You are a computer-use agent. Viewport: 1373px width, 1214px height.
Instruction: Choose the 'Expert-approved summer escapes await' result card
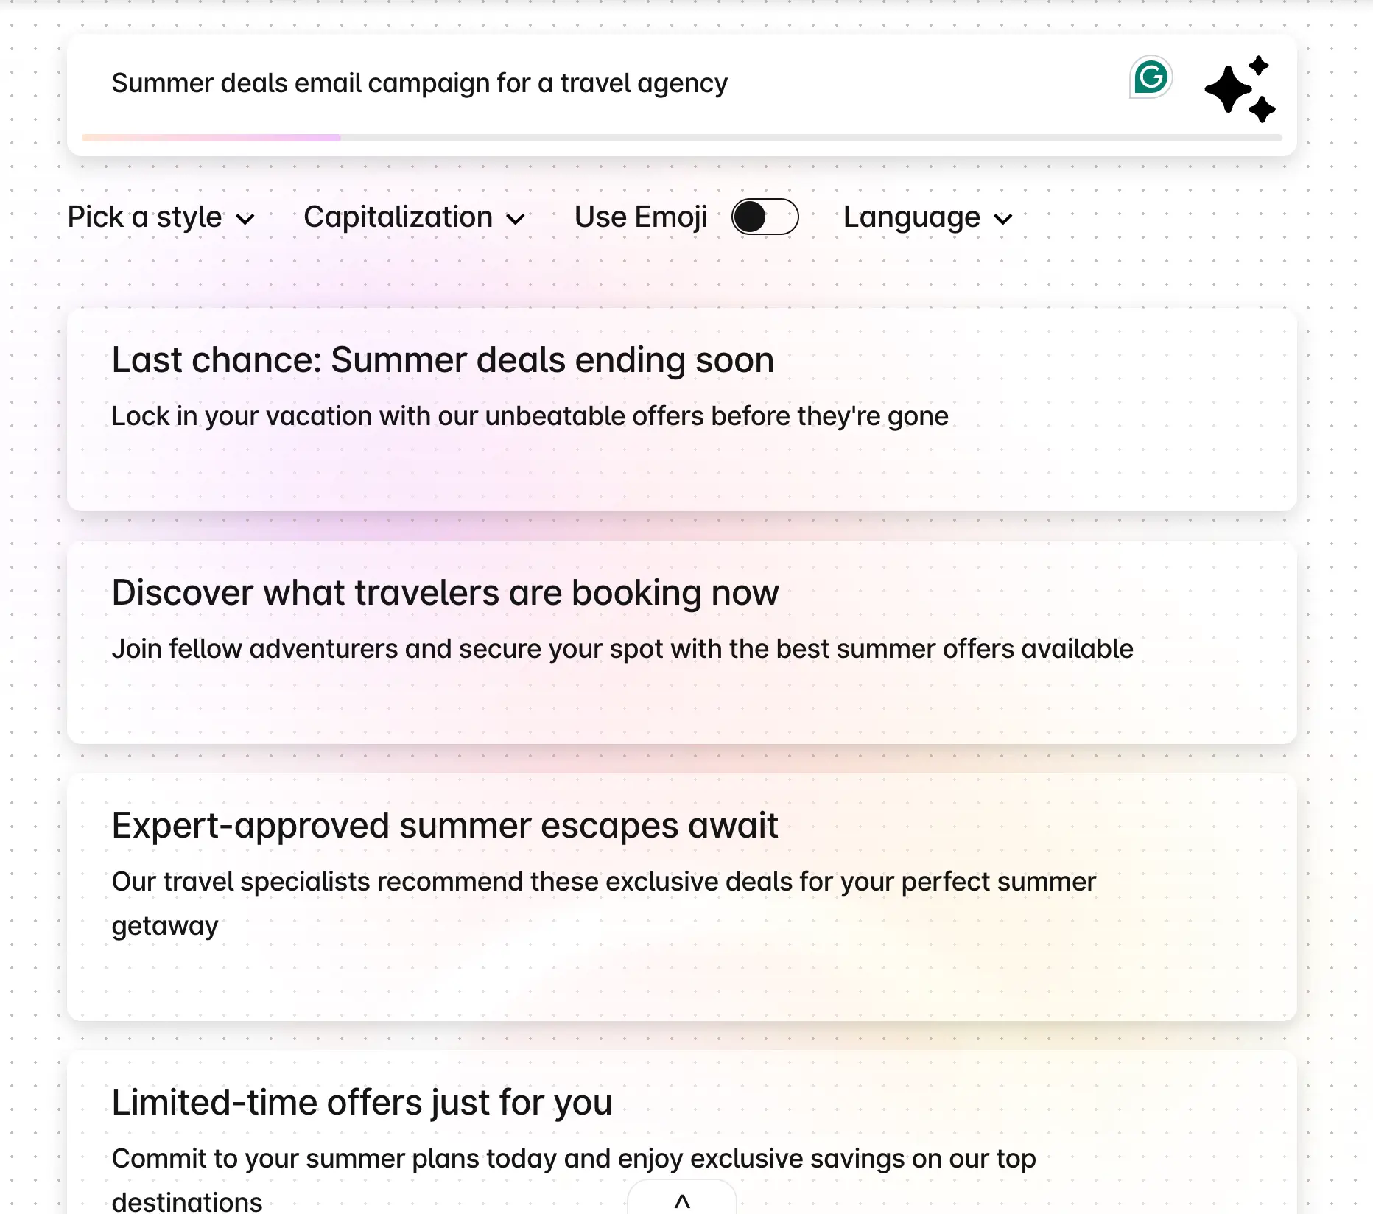[x=679, y=884]
